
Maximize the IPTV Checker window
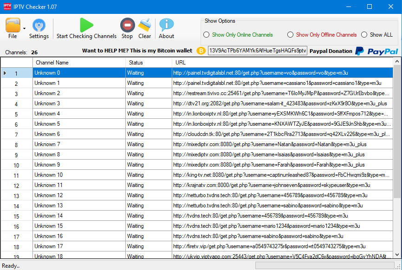[370, 6]
